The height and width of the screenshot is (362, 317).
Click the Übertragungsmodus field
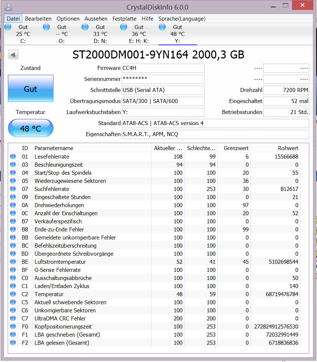click(x=163, y=101)
